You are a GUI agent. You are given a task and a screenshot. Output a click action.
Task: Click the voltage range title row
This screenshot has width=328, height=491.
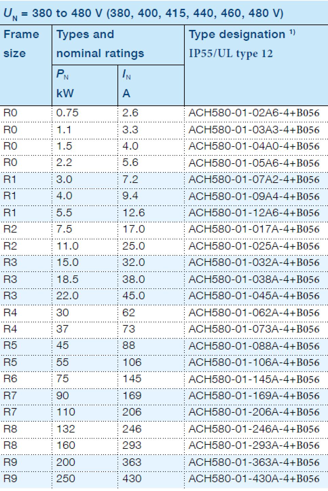point(143,13)
